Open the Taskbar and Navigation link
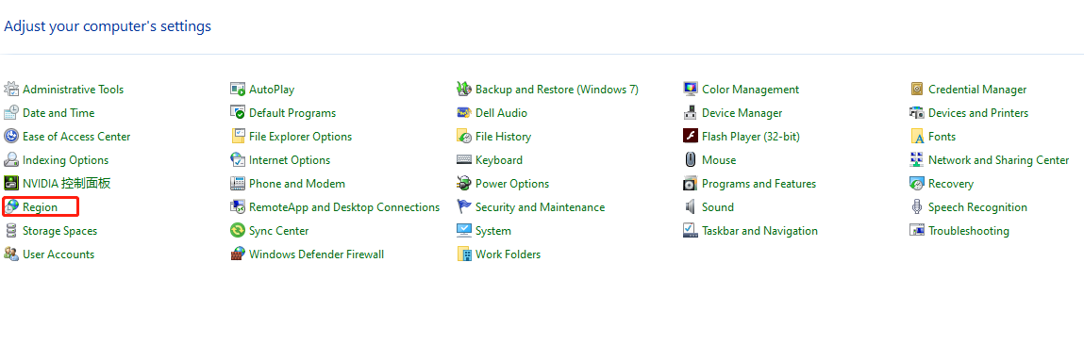This screenshot has width=1084, height=361. point(759,231)
